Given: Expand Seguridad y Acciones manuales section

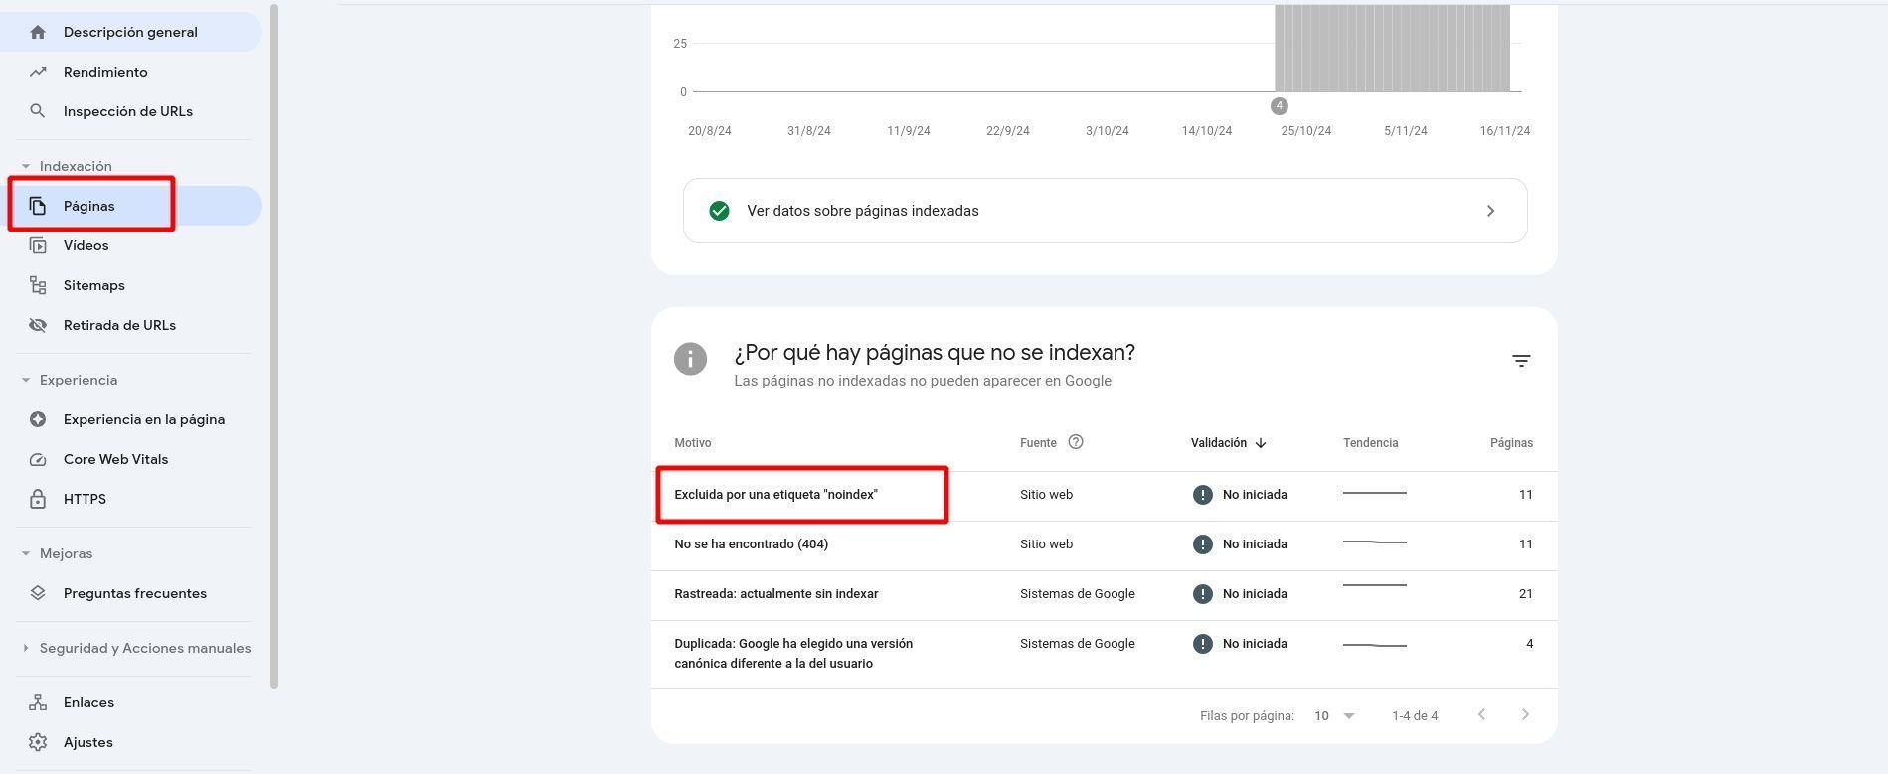Looking at the screenshot, I should pos(26,648).
